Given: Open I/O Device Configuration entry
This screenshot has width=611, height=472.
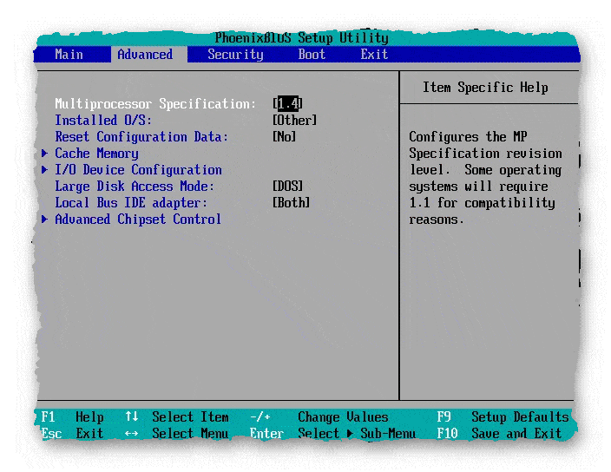Looking at the screenshot, I should (138, 170).
